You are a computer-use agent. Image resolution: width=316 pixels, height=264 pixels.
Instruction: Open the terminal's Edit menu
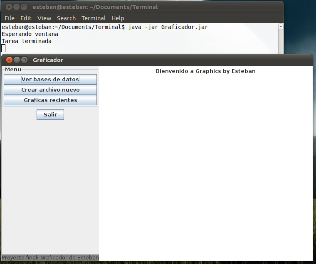[x=26, y=18]
